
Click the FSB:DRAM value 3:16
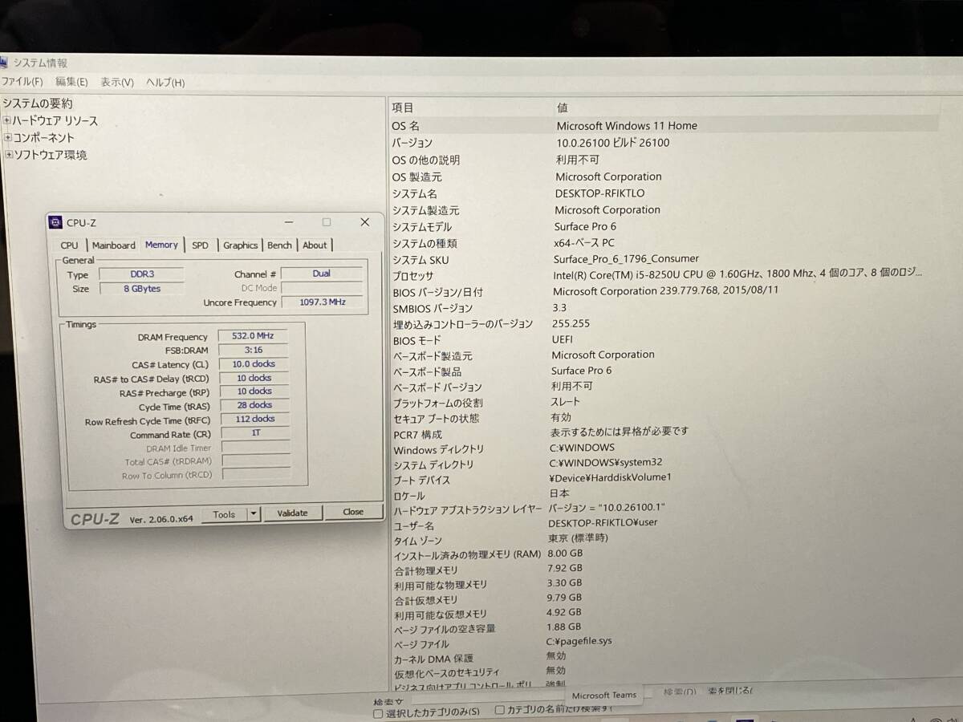(254, 350)
